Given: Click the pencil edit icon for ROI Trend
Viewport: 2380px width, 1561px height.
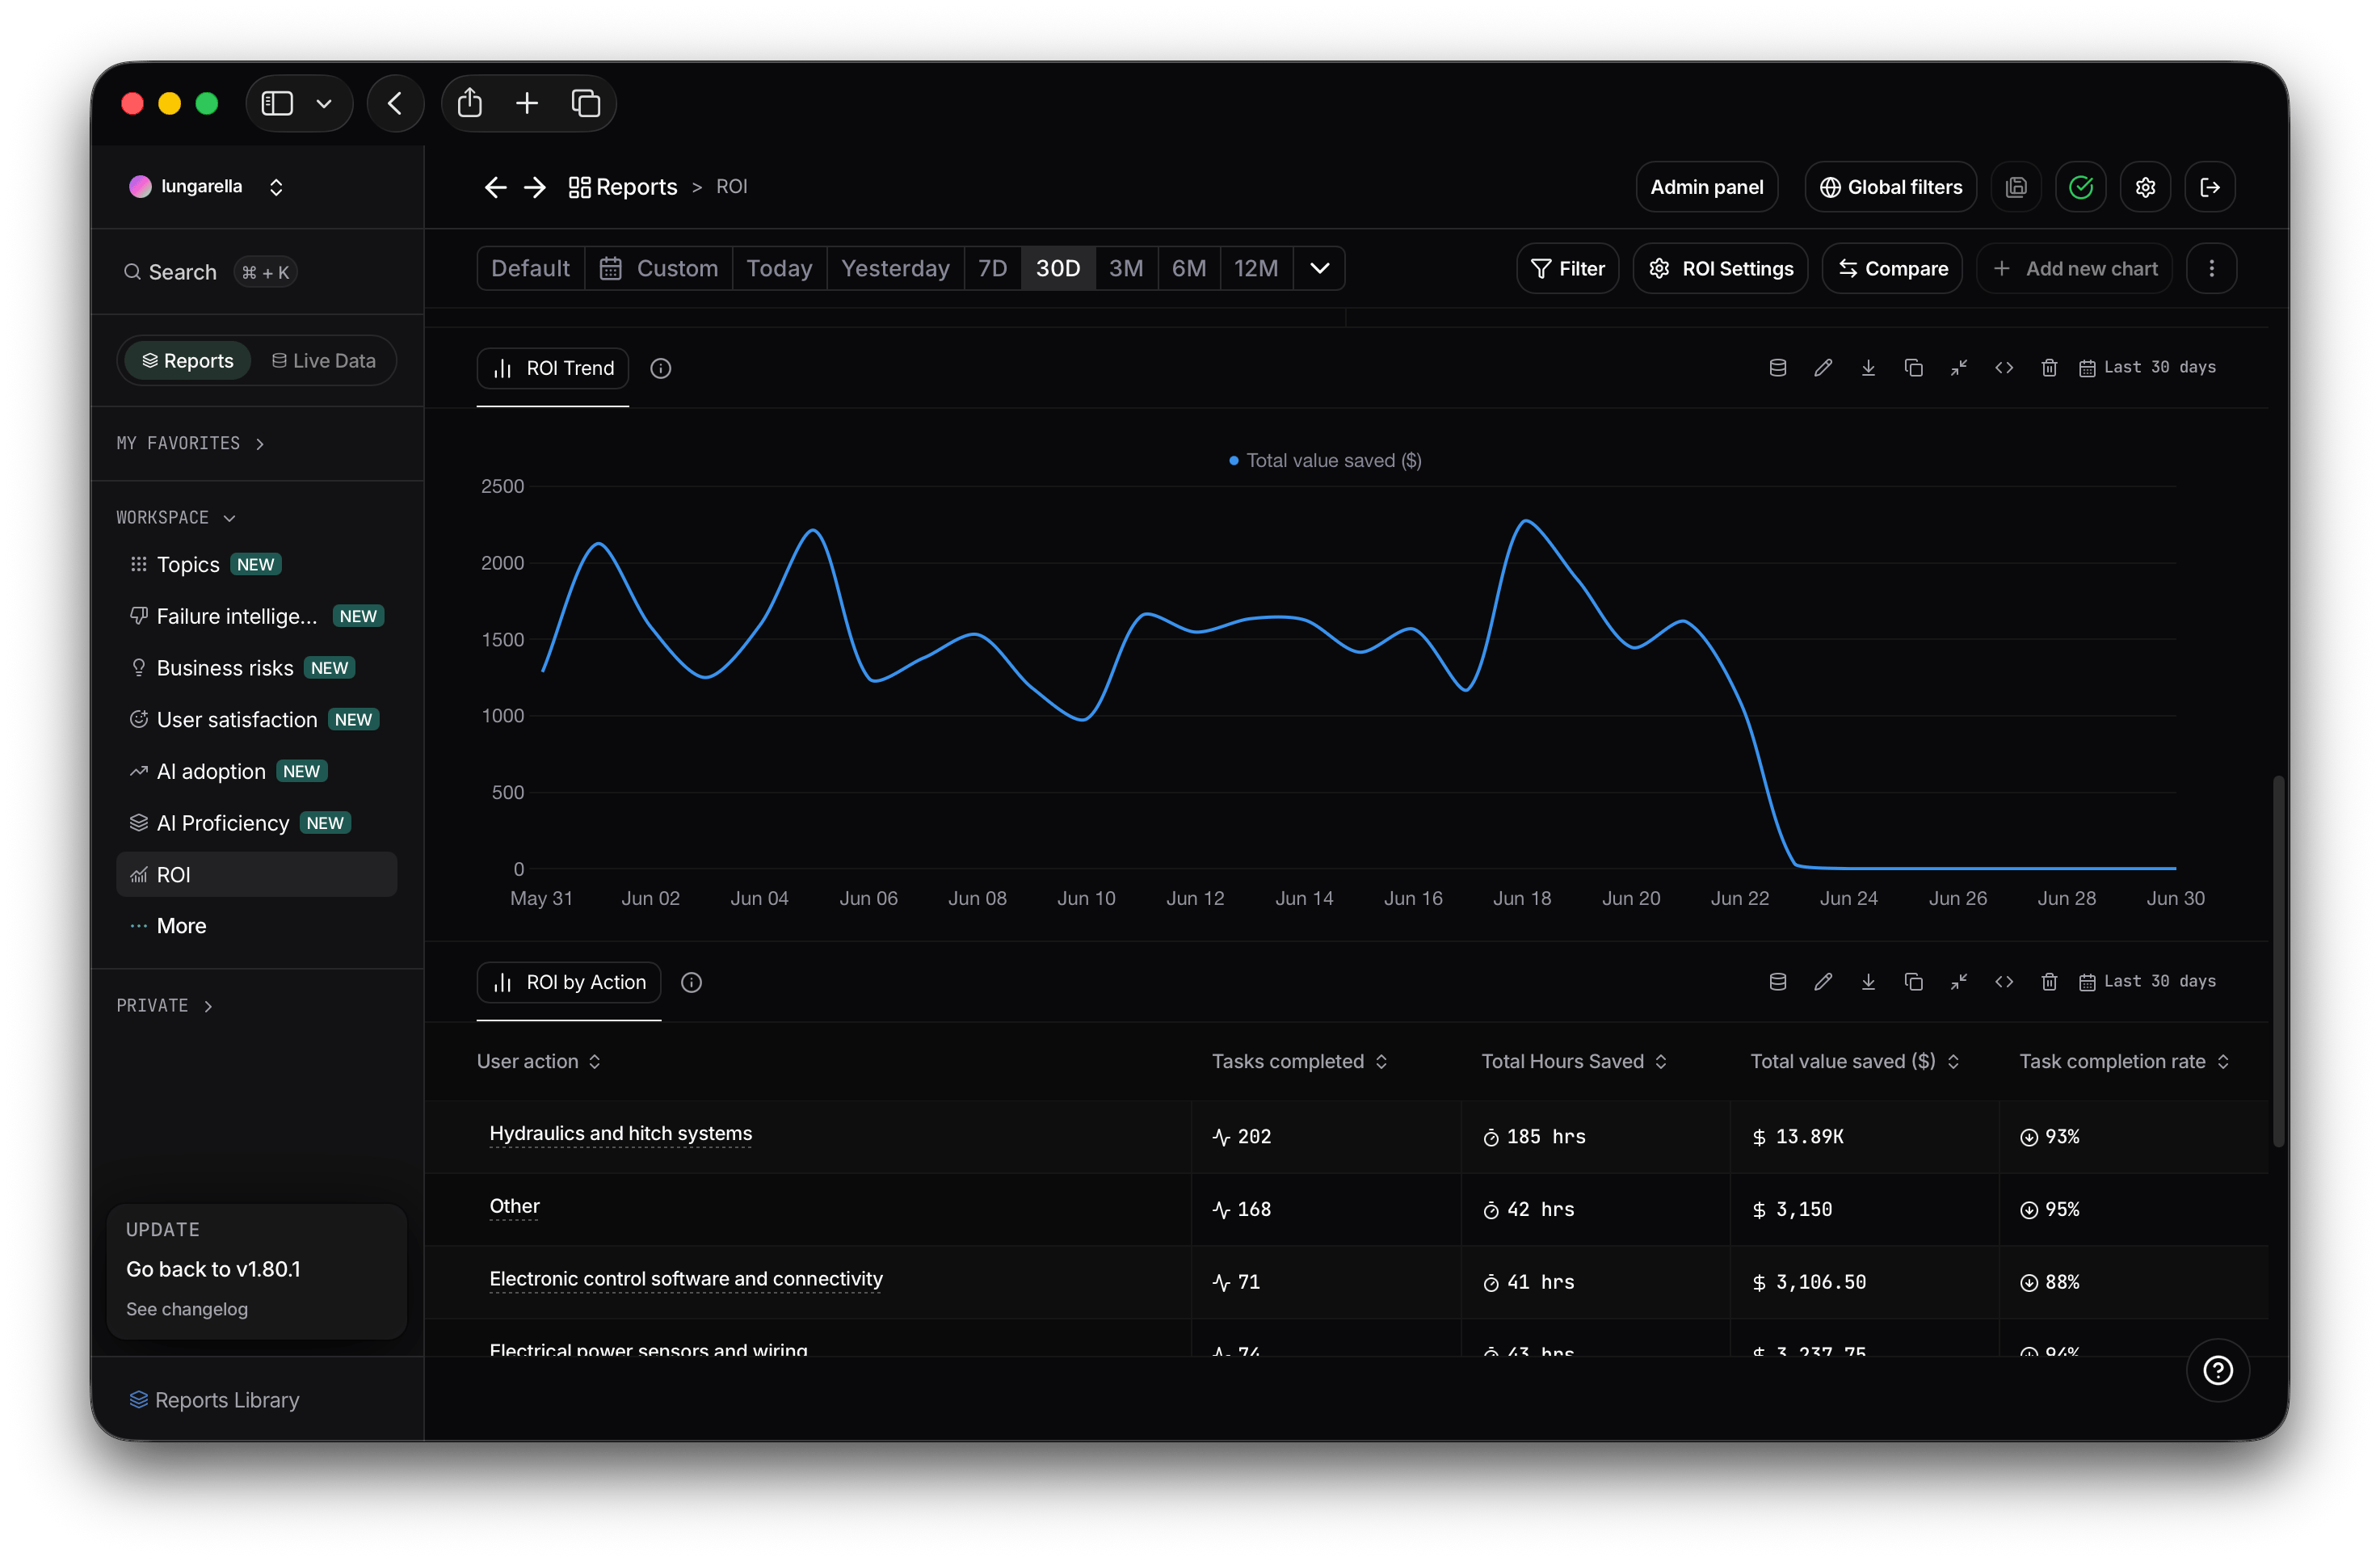Looking at the screenshot, I should tap(1823, 368).
